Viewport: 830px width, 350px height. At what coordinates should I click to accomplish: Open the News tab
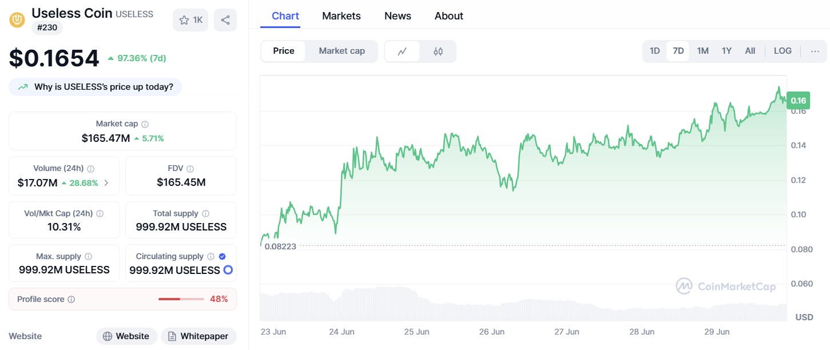pos(398,16)
